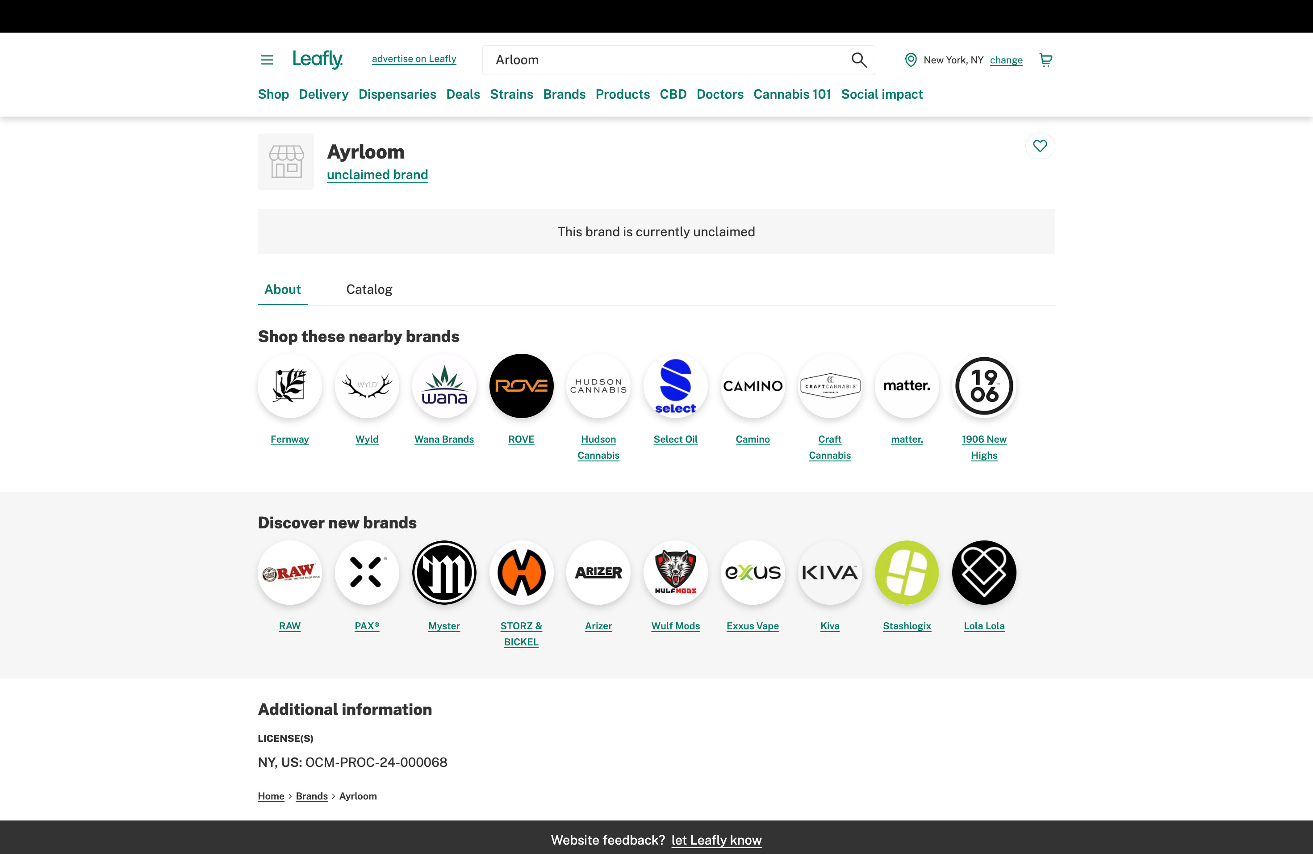This screenshot has height=854, width=1313.
Task: Click the Ayrloom storefront placeholder image
Action: pyautogui.click(x=286, y=162)
